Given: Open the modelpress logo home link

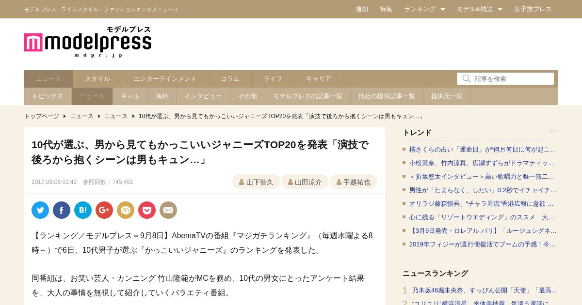Looking at the screenshot, I should tap(88, 42).
